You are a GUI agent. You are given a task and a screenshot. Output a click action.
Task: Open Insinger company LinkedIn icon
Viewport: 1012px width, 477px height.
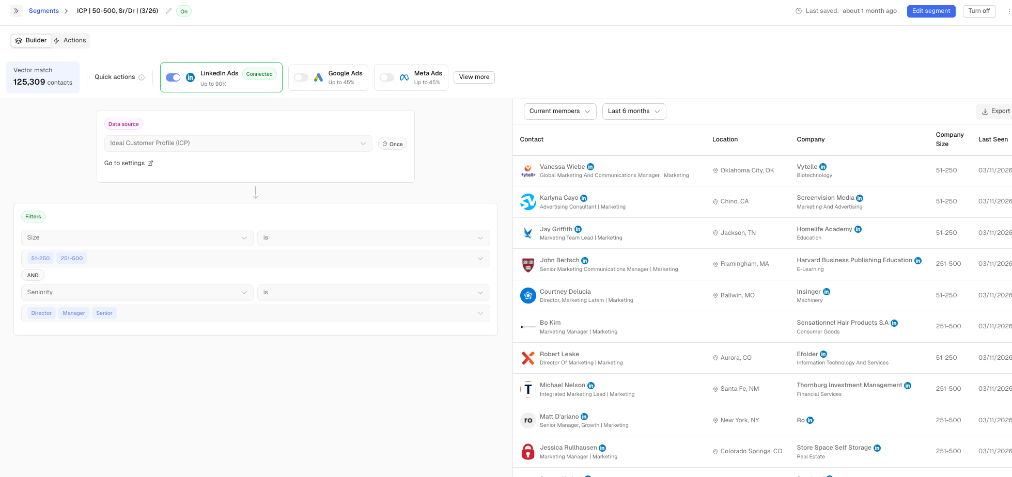click(827, 292)
